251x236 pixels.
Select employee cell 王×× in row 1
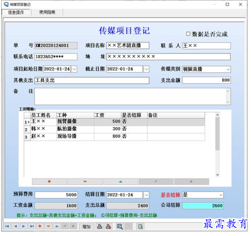[x=43, y=122]
